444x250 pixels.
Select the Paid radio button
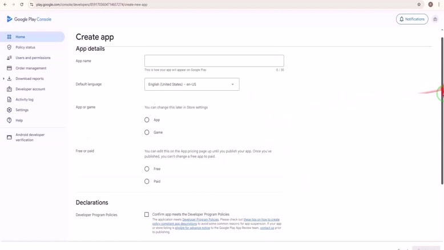(x=147, y=182)
